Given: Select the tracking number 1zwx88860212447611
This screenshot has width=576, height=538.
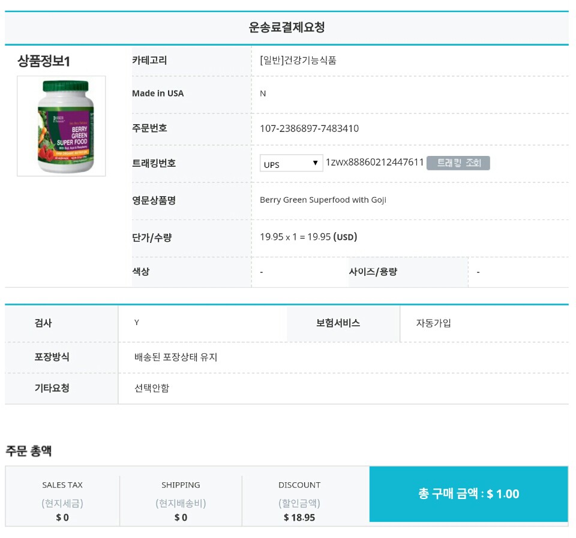Looking at the screenshot, I should [374, 163].
